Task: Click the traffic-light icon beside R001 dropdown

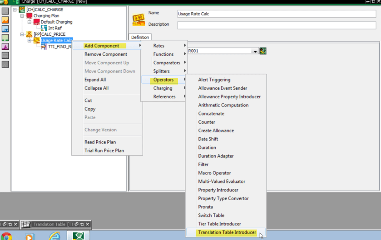Action: click(x=263, y=51)
